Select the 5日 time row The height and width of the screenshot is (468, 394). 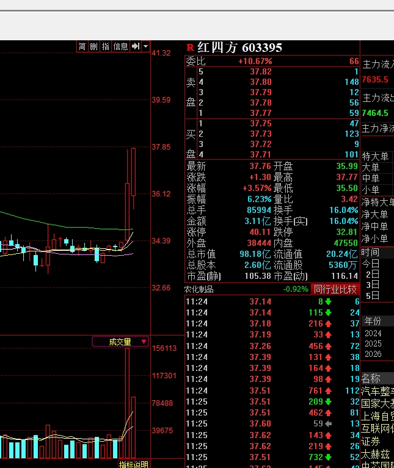378,296
